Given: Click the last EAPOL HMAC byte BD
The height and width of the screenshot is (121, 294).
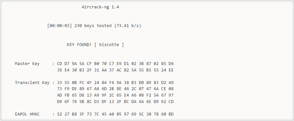Looking at the screenshot, I should click(171, 114).
